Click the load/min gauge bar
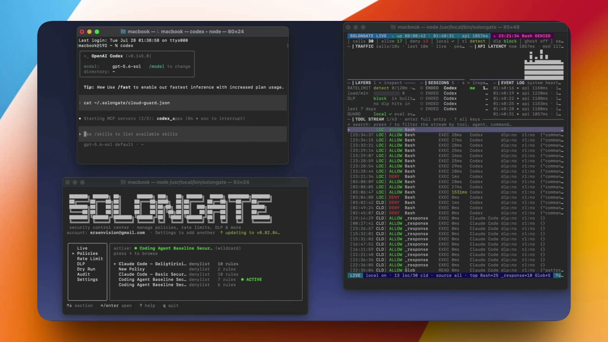 [386, 93]
